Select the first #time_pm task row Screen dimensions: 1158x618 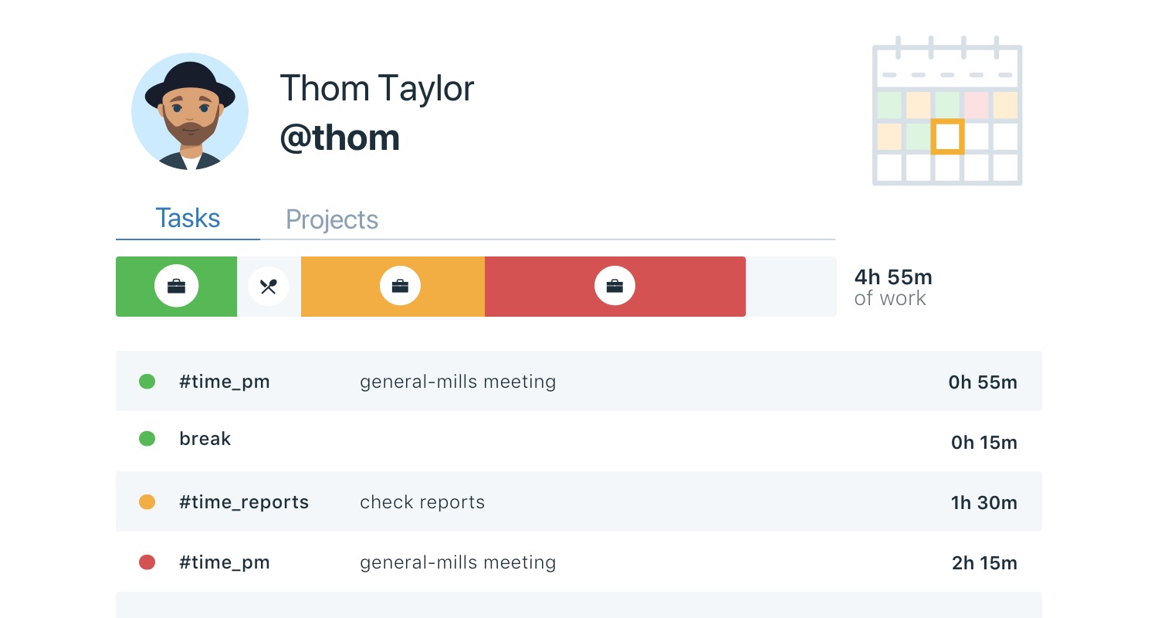579,382
